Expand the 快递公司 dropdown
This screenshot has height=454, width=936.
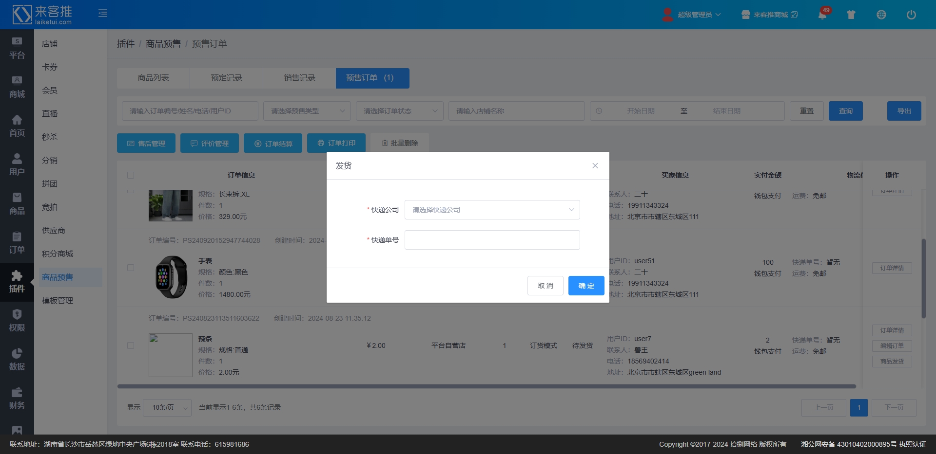point(492,210)
